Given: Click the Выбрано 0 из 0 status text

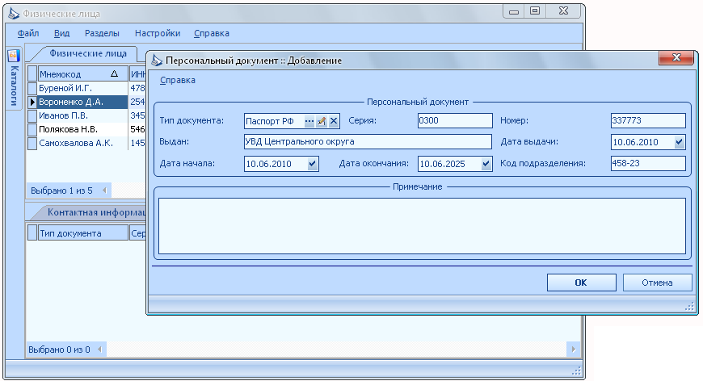Looking at the screenshot, I should pyautogui.click(x=59, y=350).
